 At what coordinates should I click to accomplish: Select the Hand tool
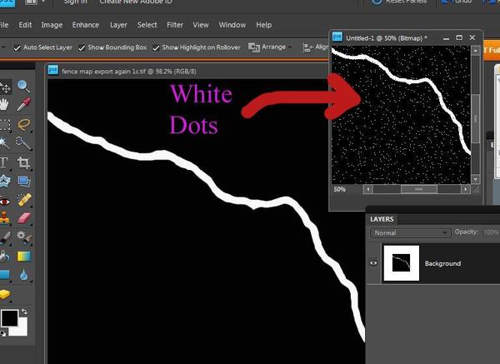pyautogui.click(x=4, y=104)
